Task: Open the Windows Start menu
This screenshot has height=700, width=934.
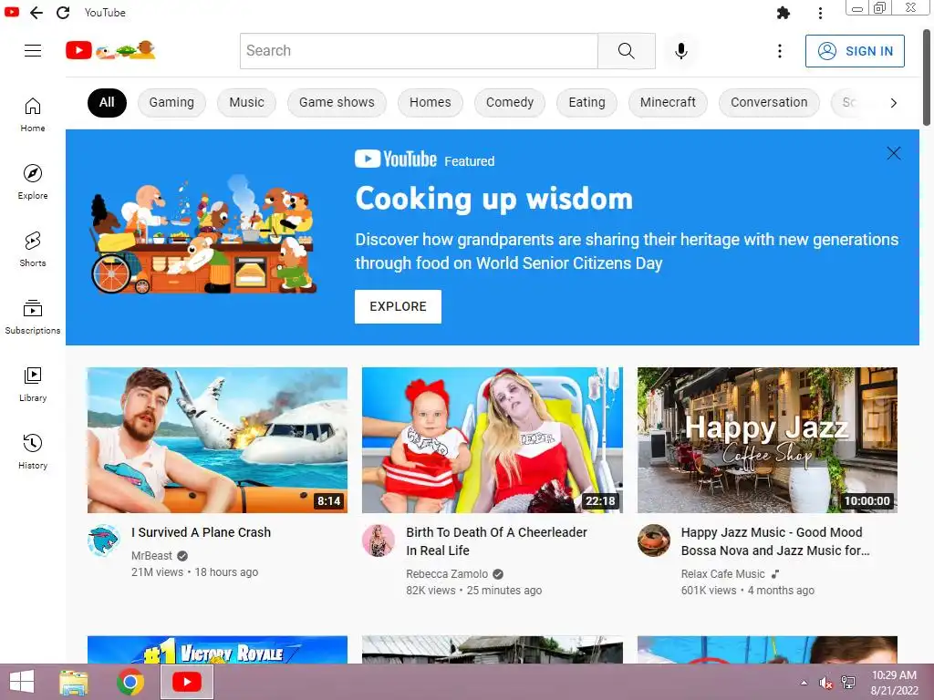Action: pos(22,682)
